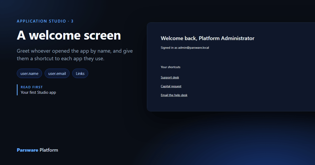Click the 'APPLICATION STUDIO · 3' overline text
This screenshot has width=315, height=165.
point(45,21)
